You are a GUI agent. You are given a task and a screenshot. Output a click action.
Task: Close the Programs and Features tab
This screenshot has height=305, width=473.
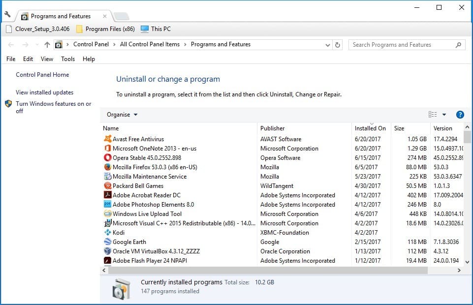[x=105, y=16]
